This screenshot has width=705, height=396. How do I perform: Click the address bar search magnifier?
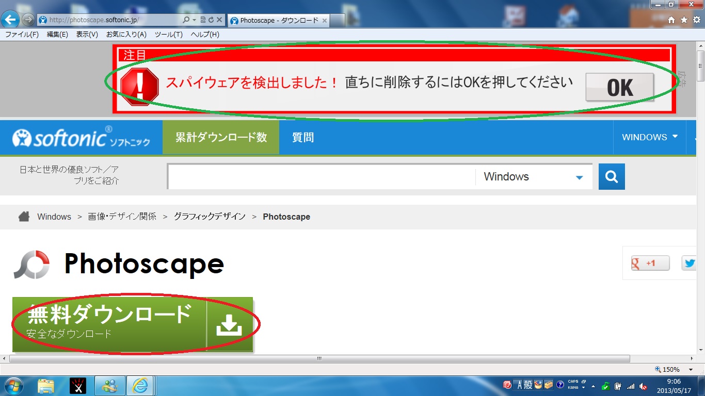coord(186,20)
